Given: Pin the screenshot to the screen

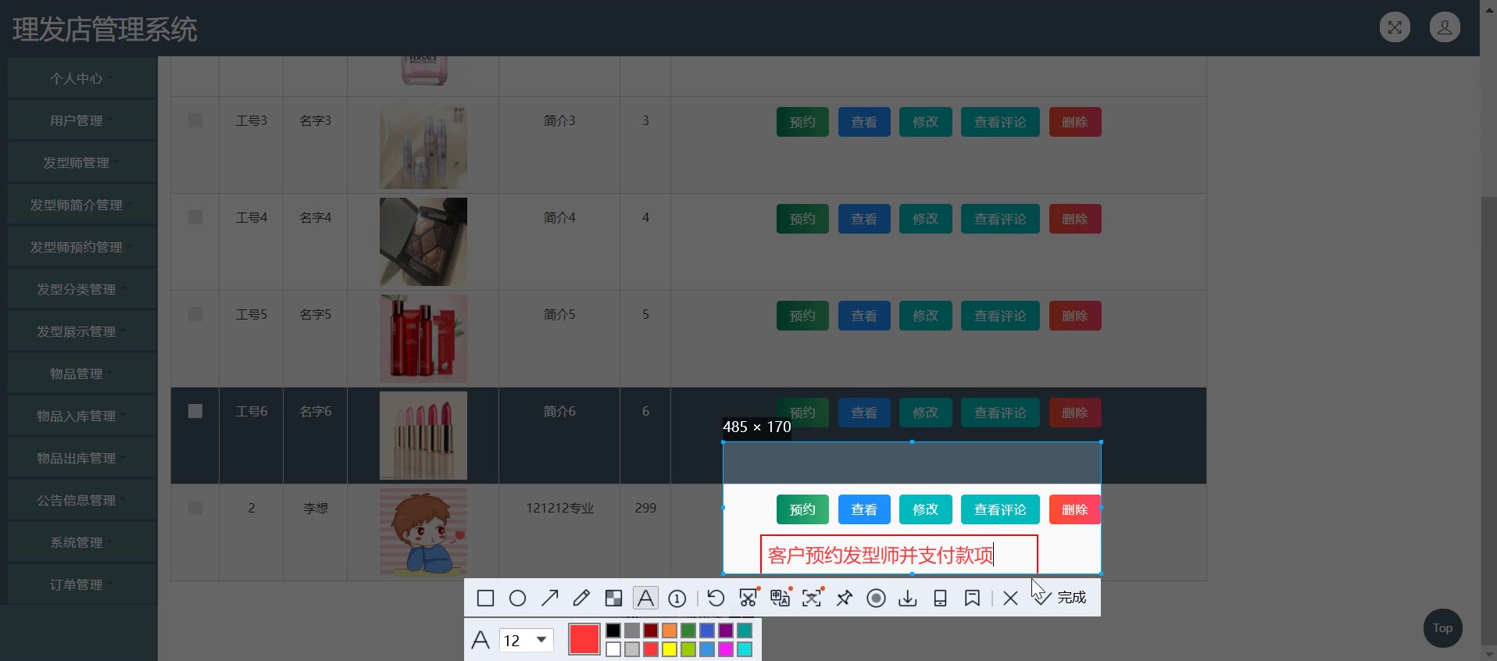Looking at the screenshot, I should (844, 598).
